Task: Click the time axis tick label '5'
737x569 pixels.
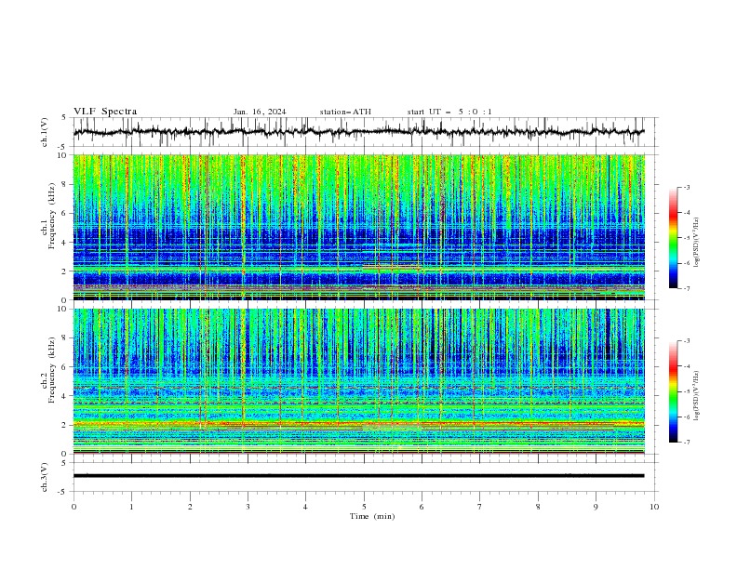Action: coord(364,507)
